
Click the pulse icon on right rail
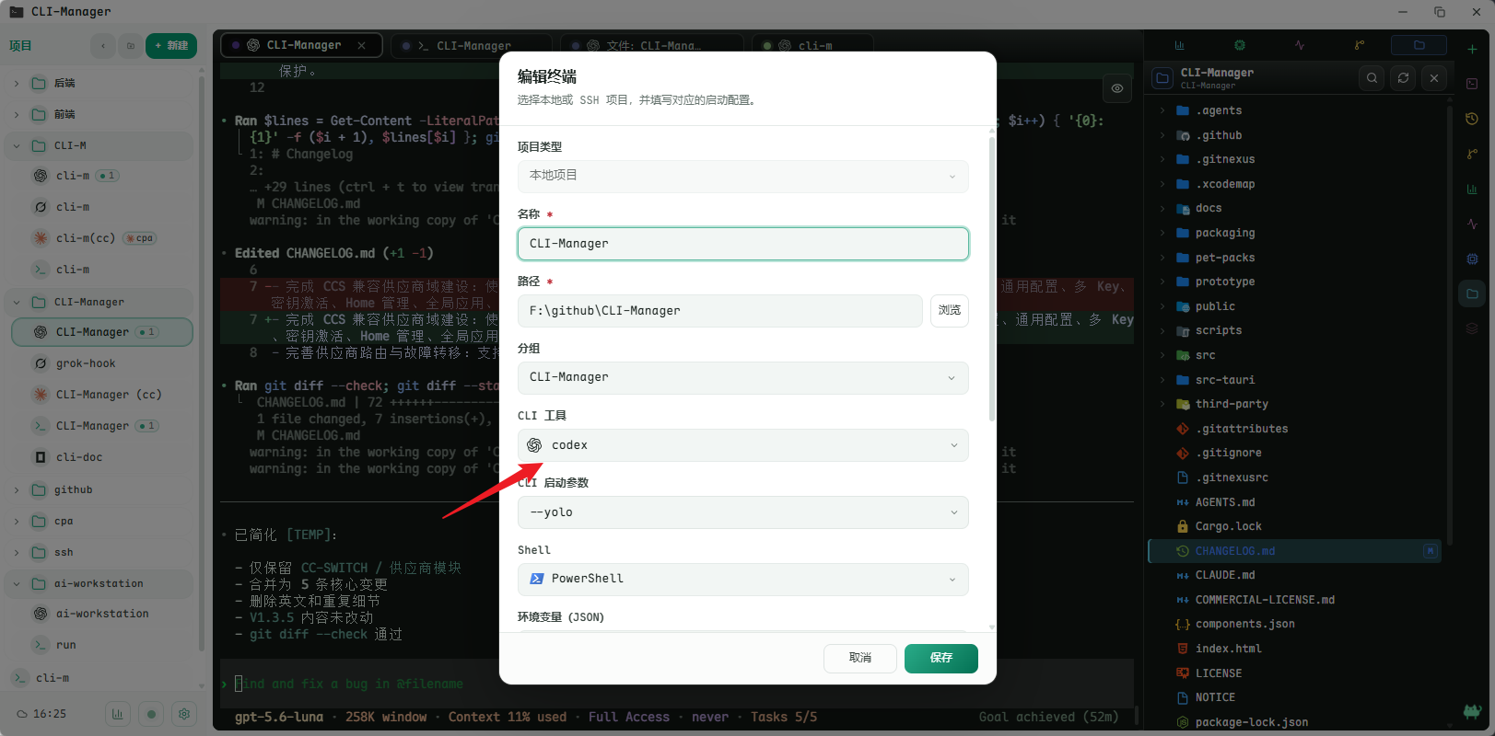[1472, 224]
